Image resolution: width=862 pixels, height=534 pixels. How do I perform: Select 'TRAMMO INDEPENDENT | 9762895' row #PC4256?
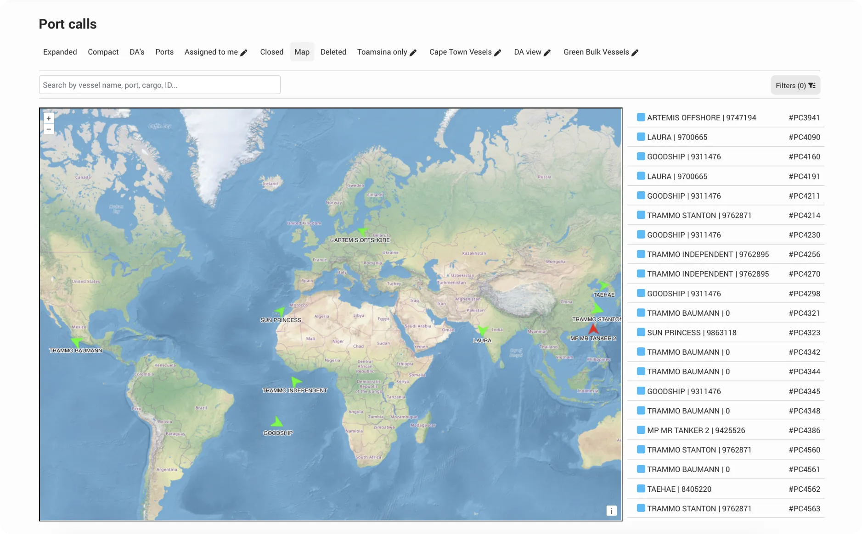pos(708,254)
